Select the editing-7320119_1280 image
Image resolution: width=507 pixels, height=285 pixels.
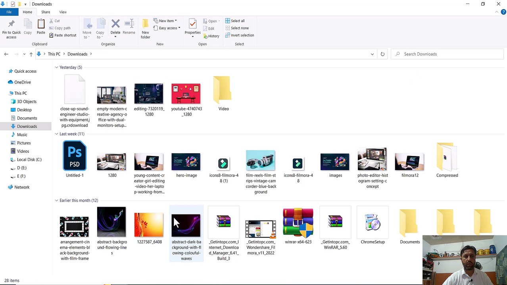click(149, 99)
